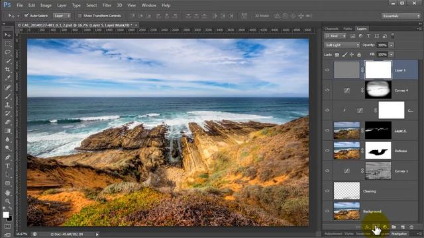Toggle Lock transparent pixels
Screen dimensions: 424x238
pyautogui.click(x=337, y=54)
